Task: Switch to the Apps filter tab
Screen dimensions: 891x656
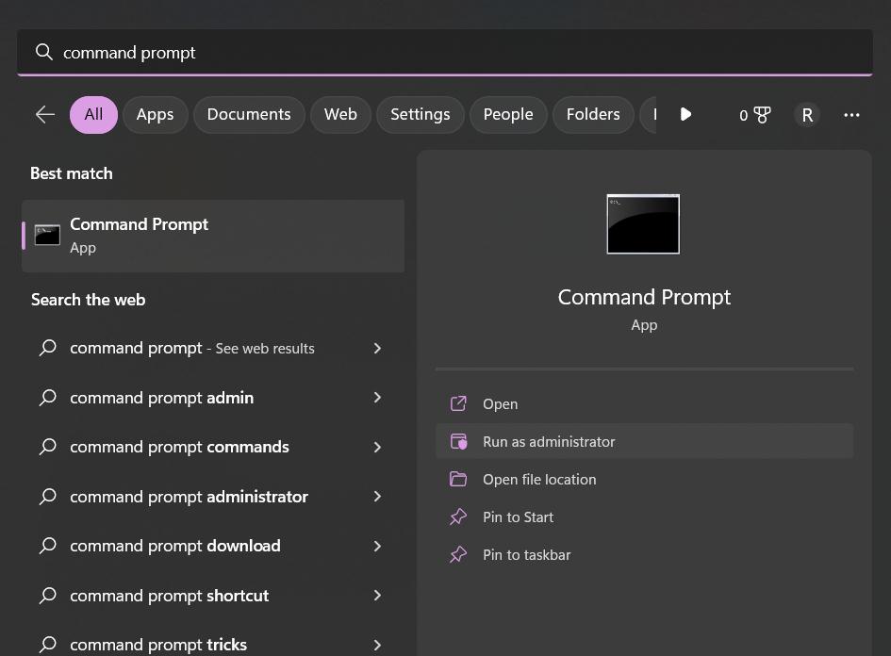Action: click(155, 115)
